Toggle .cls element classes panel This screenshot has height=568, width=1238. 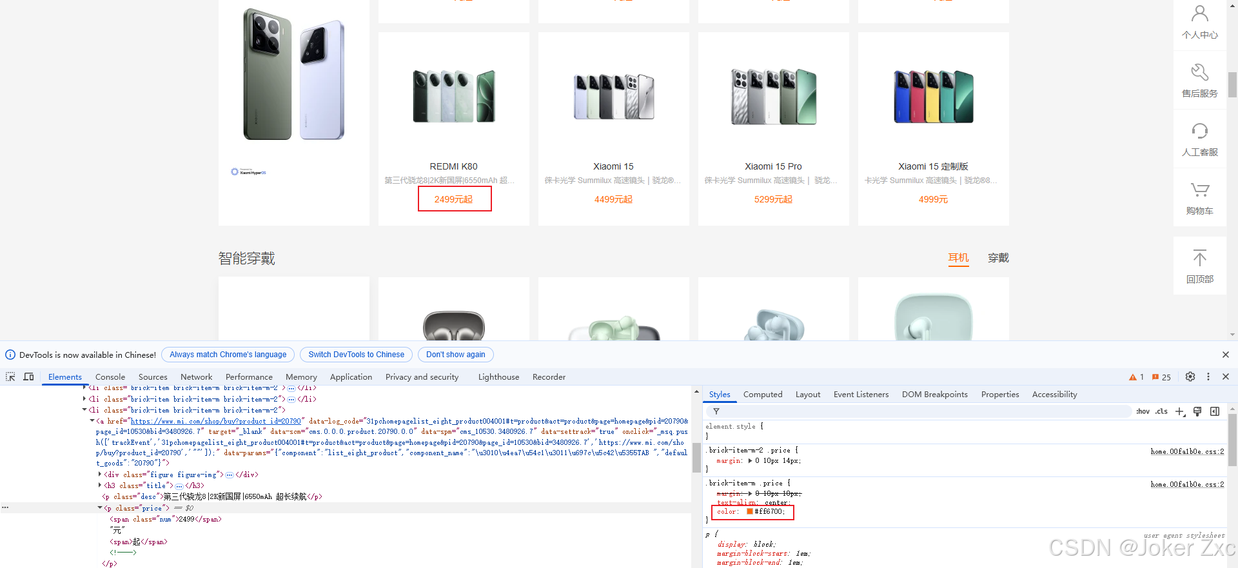tap(1161, 411)
